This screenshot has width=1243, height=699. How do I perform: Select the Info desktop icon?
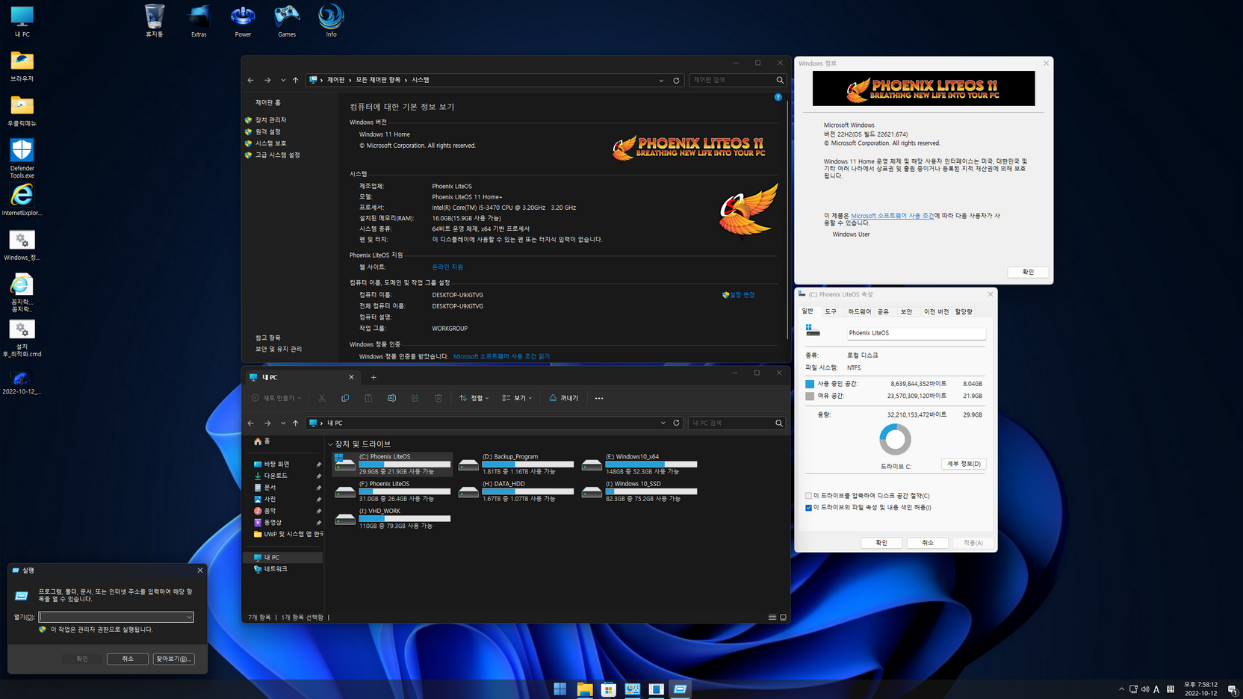[331, 21]
